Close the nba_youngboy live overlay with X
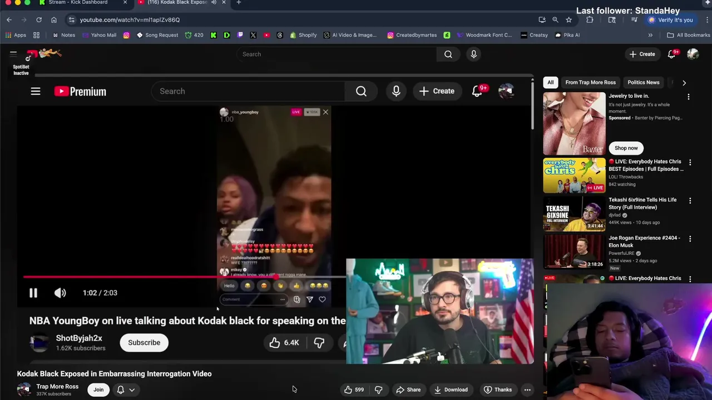Image resolution: width=712 pixels, height=400 pixels. point(325,112)
